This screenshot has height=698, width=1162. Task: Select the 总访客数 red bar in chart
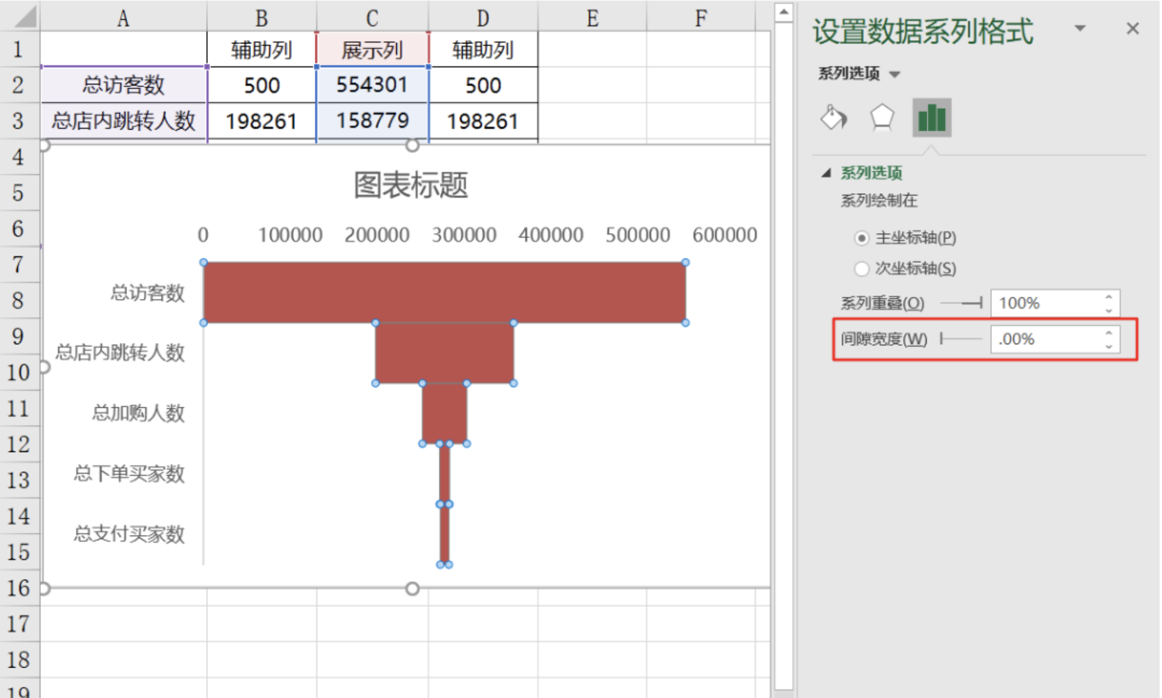(x=444, y=293)
